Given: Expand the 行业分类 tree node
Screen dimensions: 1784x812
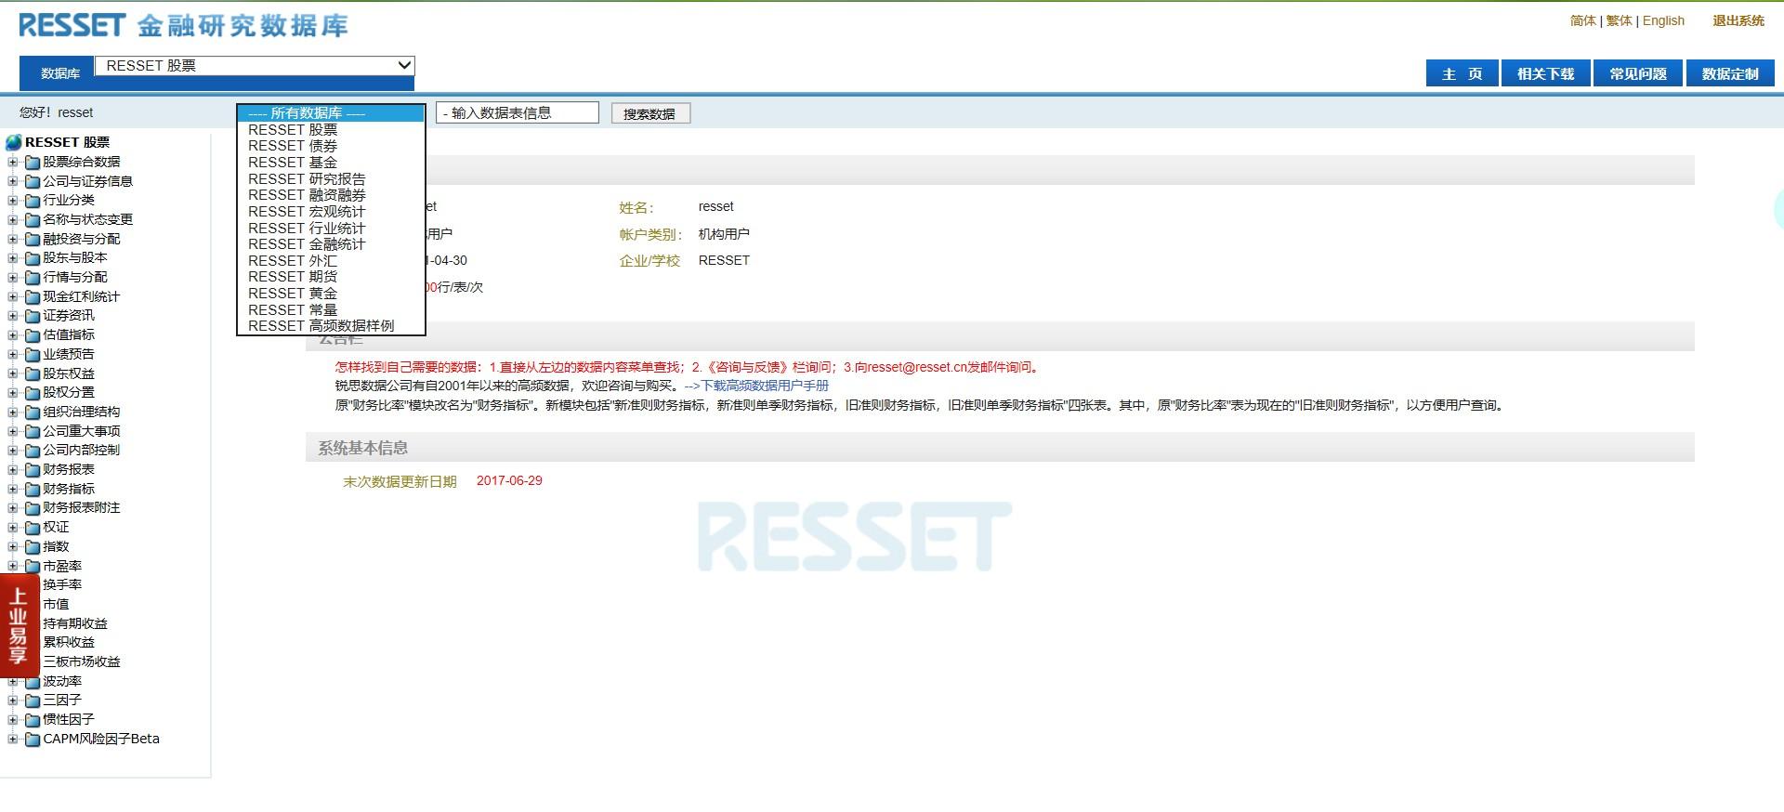Looking at the screenshot, I should click(13, 200).
